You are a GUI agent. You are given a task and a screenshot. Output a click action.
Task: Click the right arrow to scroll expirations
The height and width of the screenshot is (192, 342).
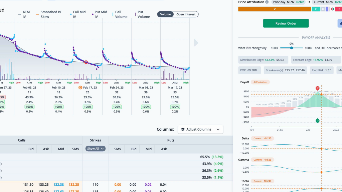tap(196, 43)
